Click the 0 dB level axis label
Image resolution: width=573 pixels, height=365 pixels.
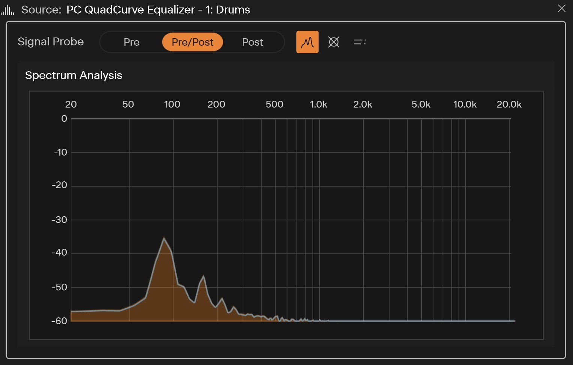pos(64,119)
